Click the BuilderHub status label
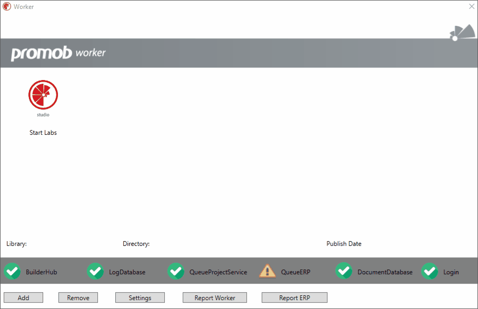The width and height of the screenshot is (478, 309). (x=42, y=272)
